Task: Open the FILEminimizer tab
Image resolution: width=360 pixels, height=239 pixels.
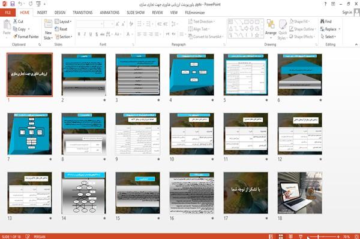Action: (195, 13)
